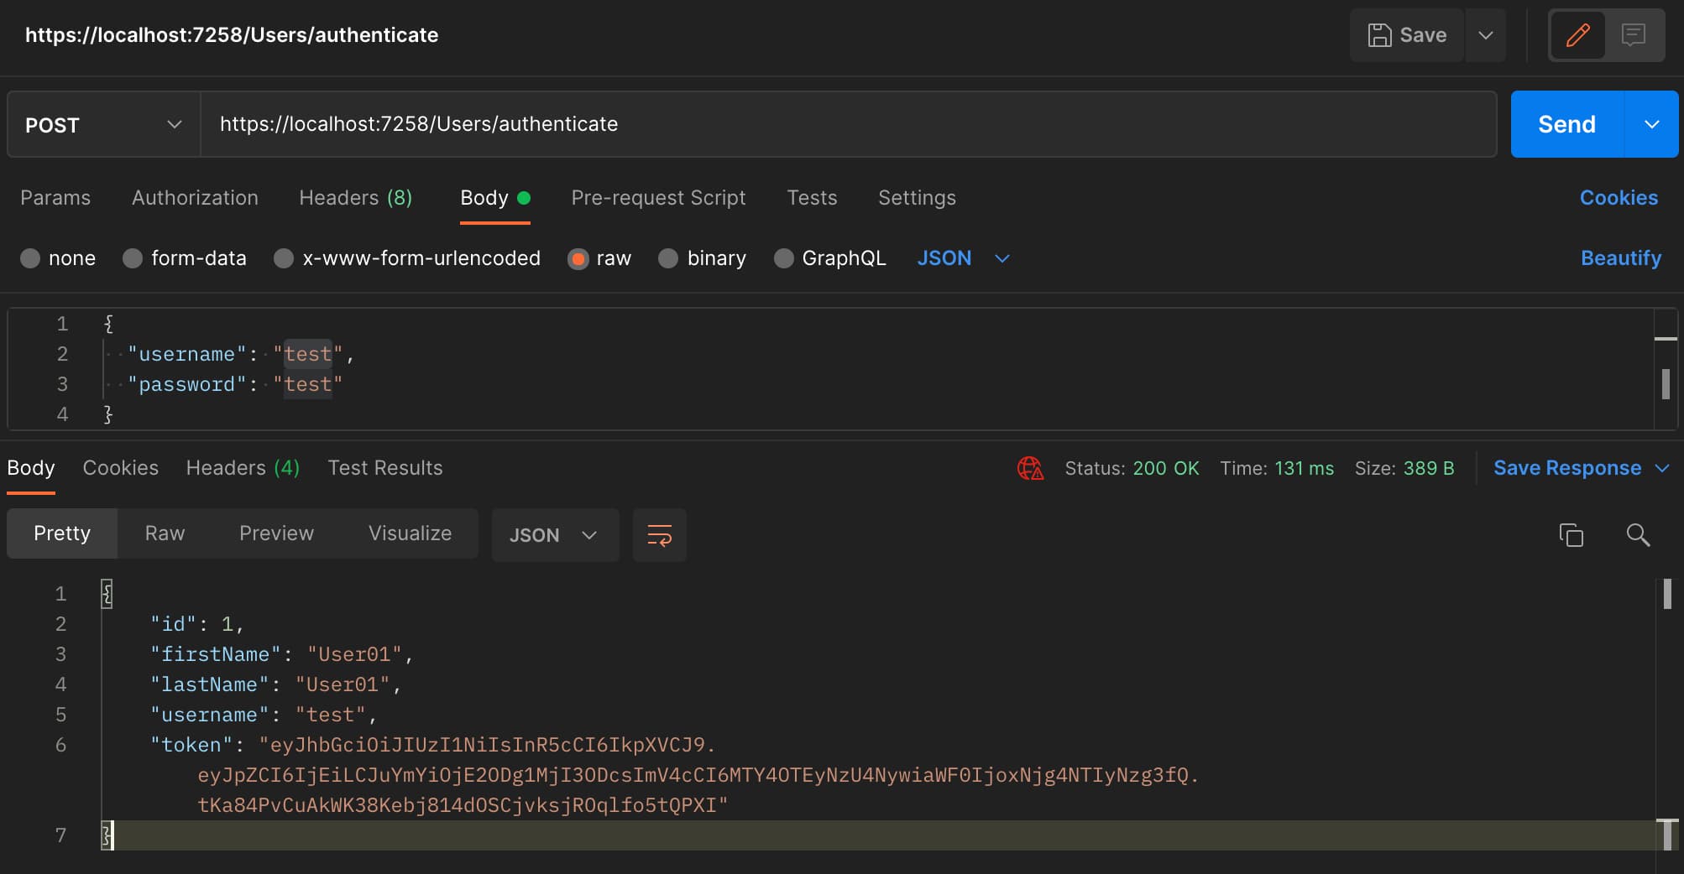Image resolution: width=1684 pixels, height=874 pixels.
Task: Click the Save Response dropdown
Action: tap(1582, 468)
